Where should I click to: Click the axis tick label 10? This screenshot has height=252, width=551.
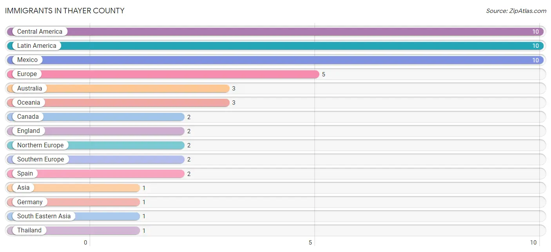coord(533,243)
